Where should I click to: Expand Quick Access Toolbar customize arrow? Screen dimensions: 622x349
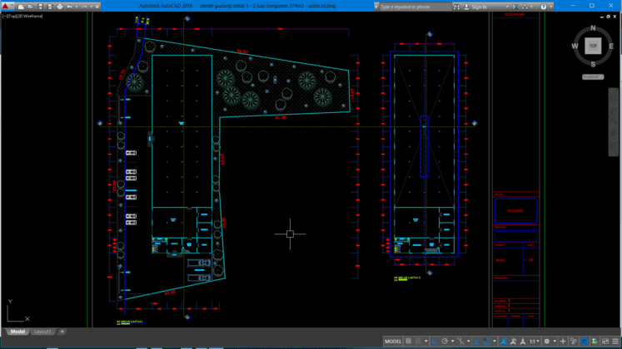point(97,6)
